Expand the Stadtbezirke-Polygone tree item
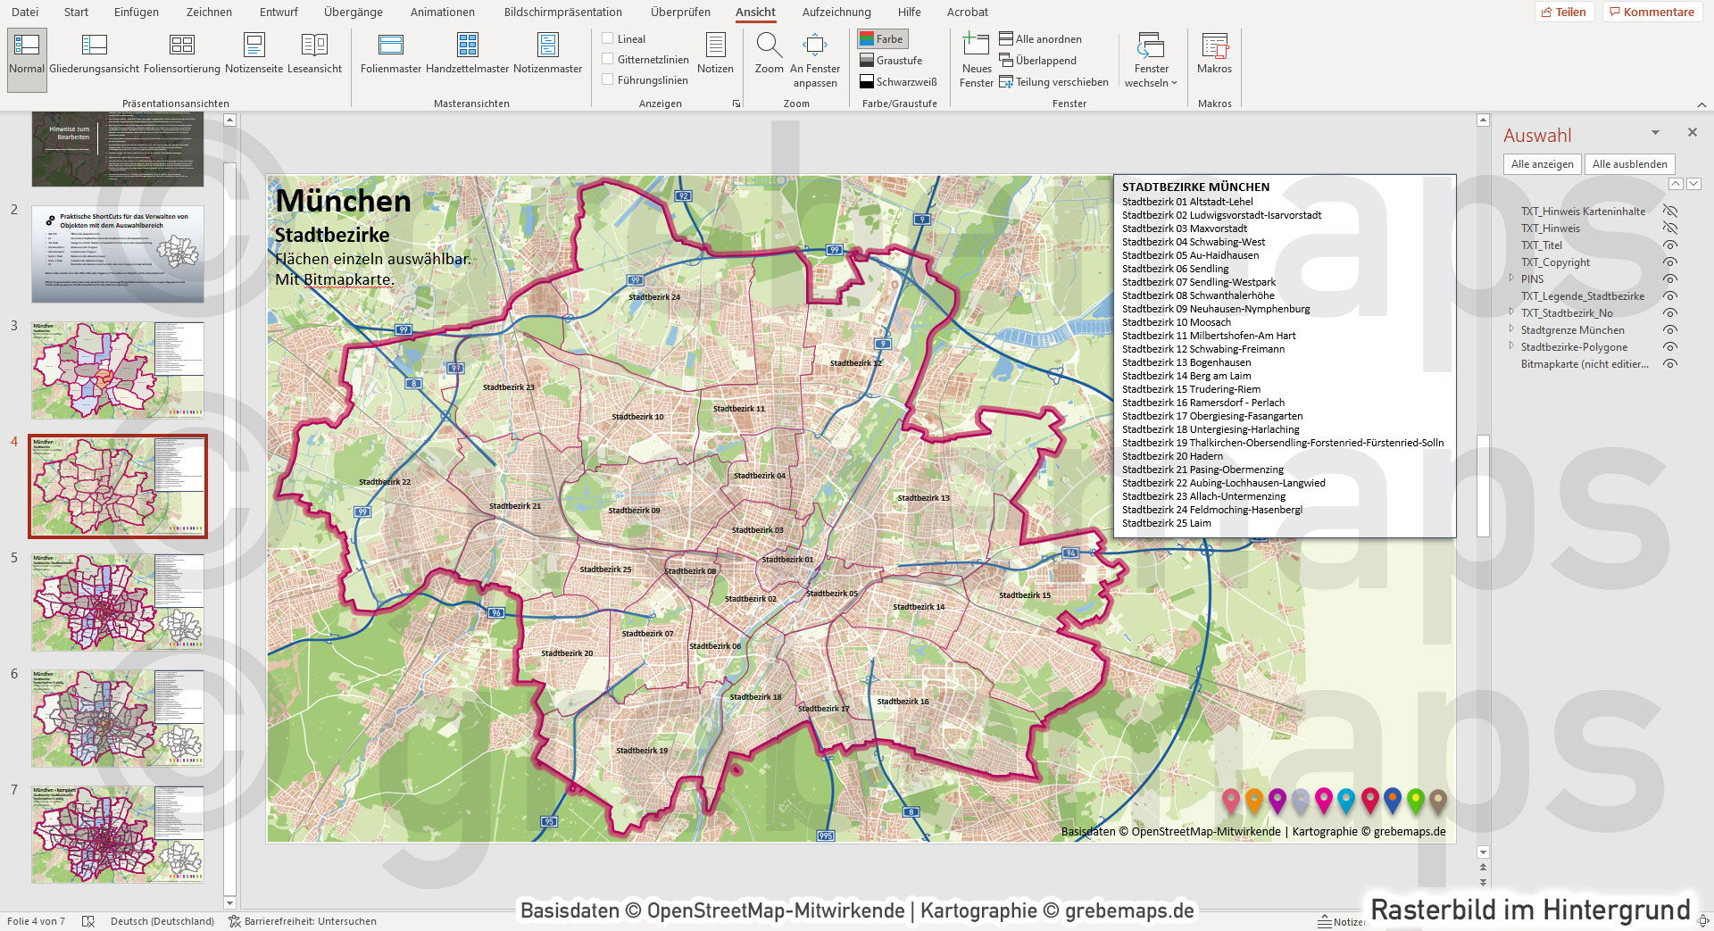Viewport: 1714px width, 931px height. [1510, 346]
